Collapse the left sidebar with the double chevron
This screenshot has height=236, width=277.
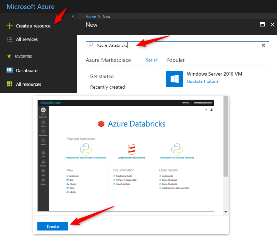click(x=73, y=16)
